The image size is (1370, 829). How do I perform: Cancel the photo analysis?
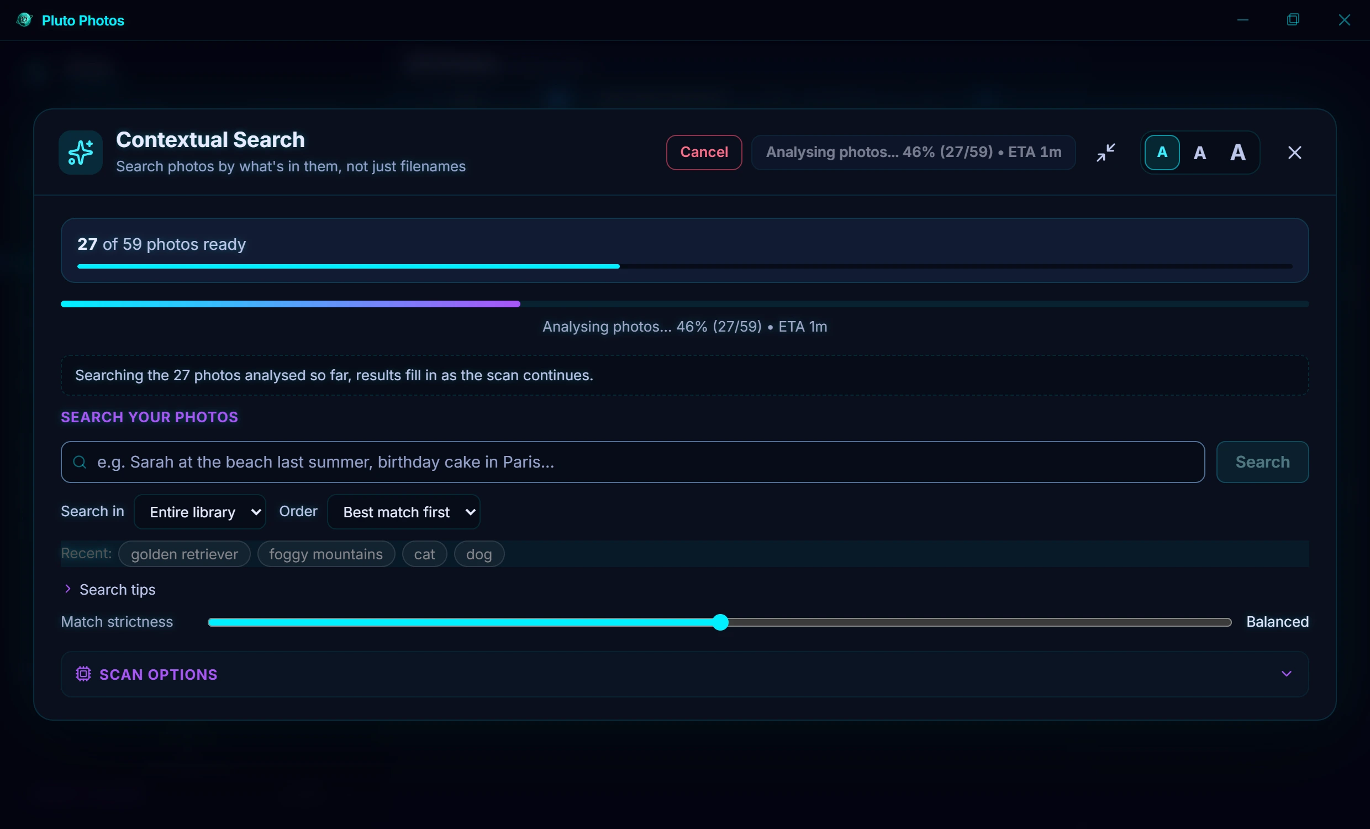coord(704,153)
